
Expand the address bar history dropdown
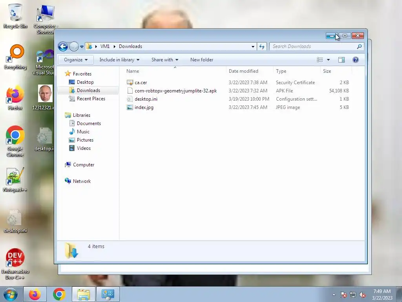click(253, 46)
